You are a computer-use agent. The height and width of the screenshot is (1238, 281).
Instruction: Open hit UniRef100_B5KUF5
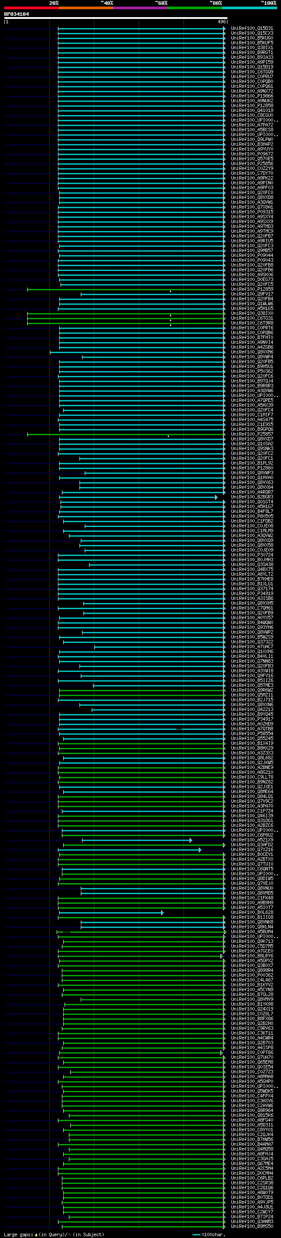pos(252,43)
